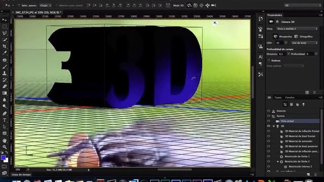Open the foreground blue color swatch

tap(3, 158)
